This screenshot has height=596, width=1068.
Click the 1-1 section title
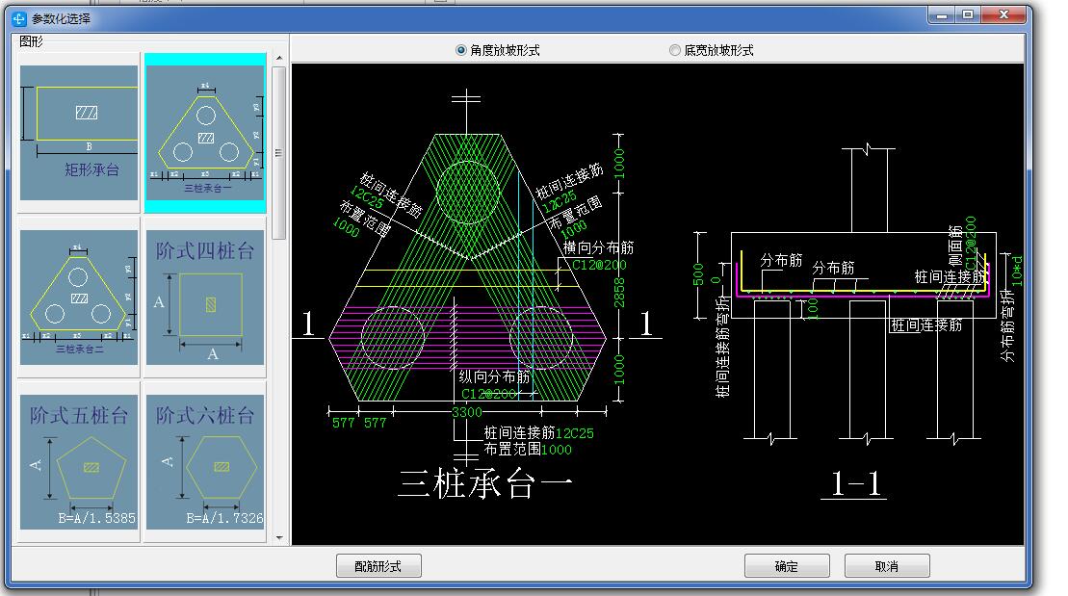[855, 483]
